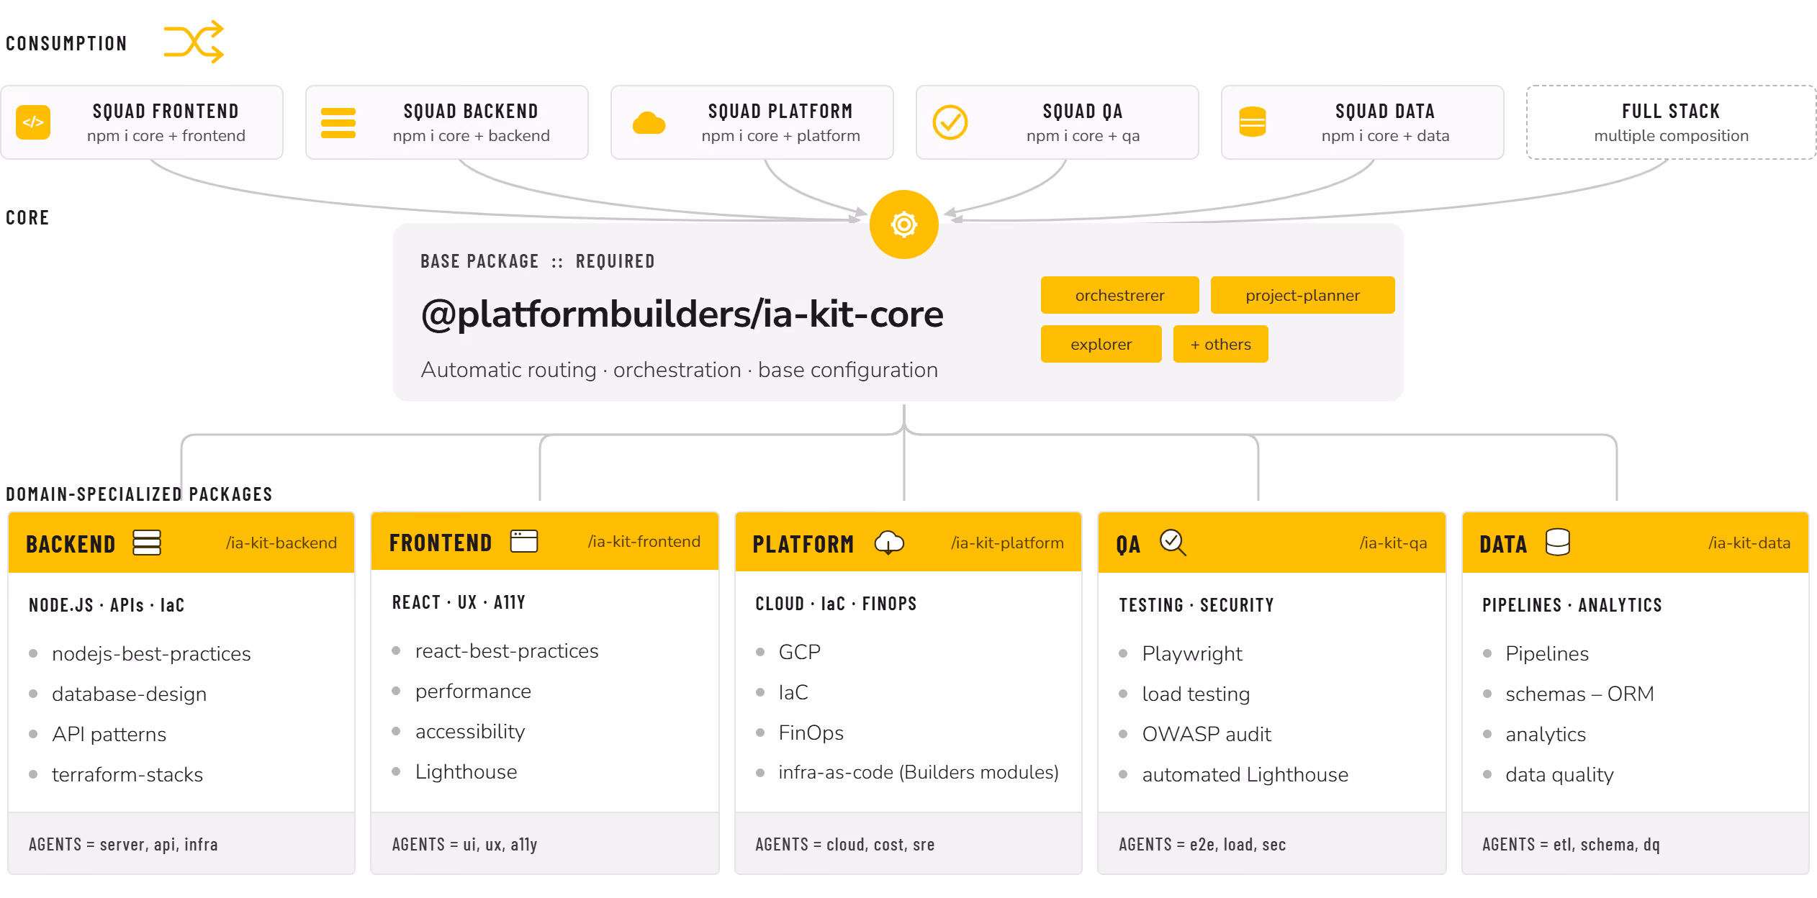Click performance list item in Frontend

coord(473,691)
